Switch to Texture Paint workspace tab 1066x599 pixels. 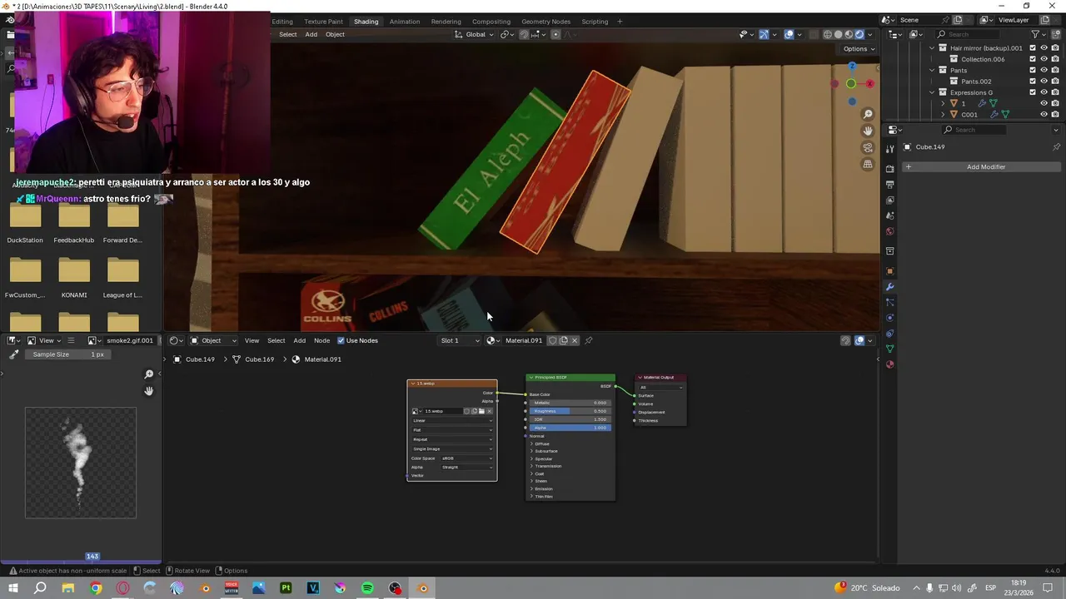tap(323, 22)
